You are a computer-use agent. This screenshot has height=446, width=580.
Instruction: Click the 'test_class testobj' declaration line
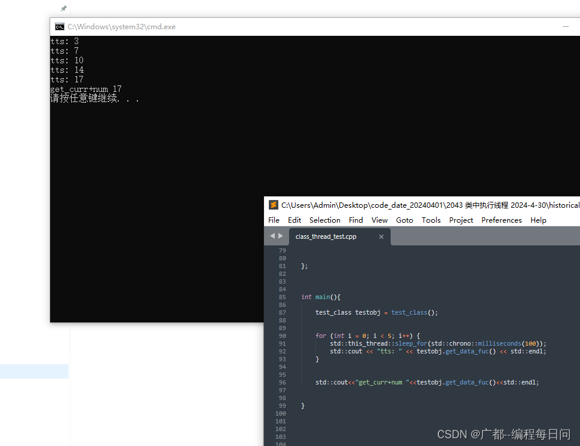click(376, 312)
